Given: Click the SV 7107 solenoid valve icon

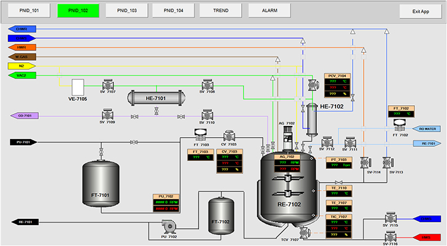Looking at the screenshot, I should click(108, 84).
